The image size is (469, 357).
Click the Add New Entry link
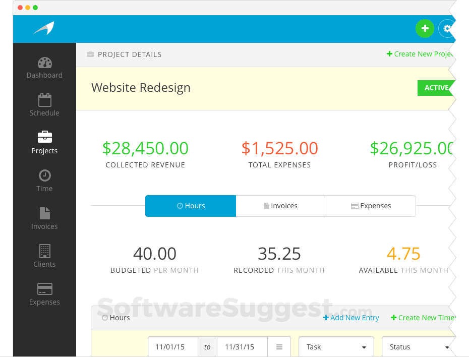351,318
